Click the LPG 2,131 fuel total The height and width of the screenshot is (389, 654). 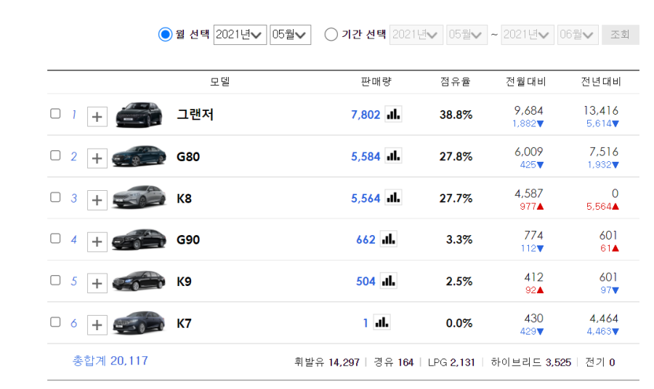pos(451,362)
